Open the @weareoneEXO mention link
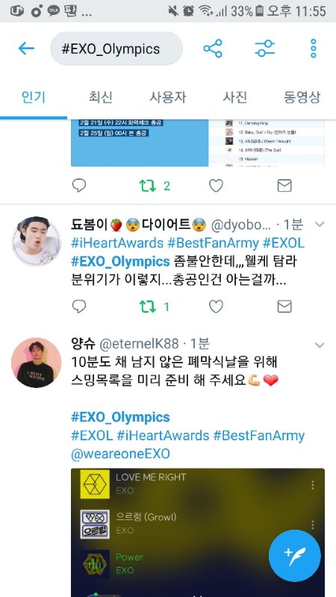This screenshot has height=597, width=336. [x=120, y=454]
